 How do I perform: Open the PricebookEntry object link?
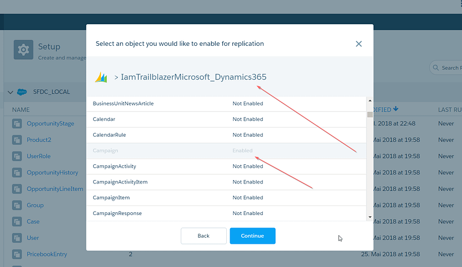coord(47,255)
